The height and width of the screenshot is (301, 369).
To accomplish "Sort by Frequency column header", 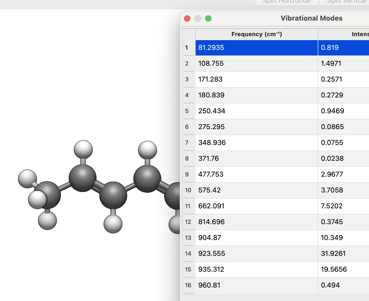I will pos(256,34).
